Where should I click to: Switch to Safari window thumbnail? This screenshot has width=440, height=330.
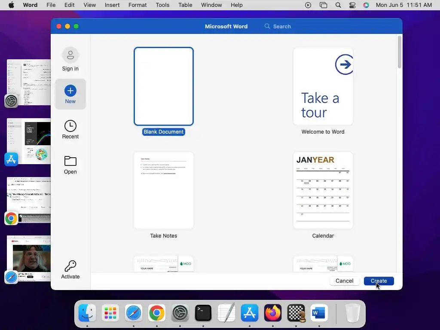pyautogui.click(x=29, y=258)
